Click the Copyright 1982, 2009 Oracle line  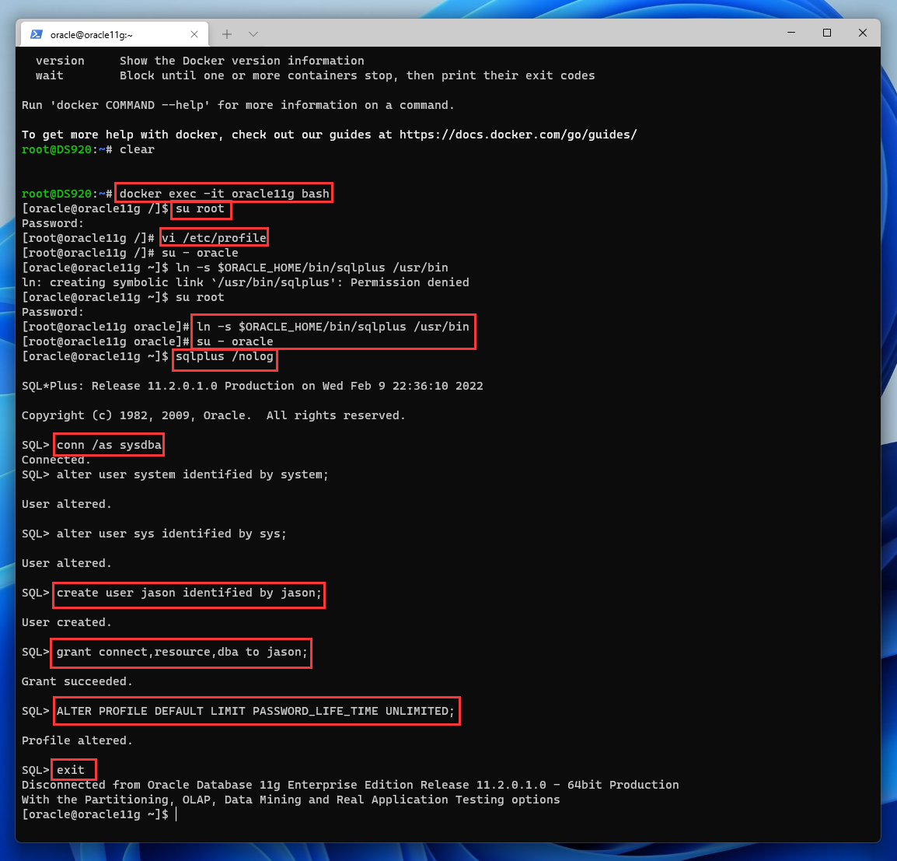pos(214,415)
